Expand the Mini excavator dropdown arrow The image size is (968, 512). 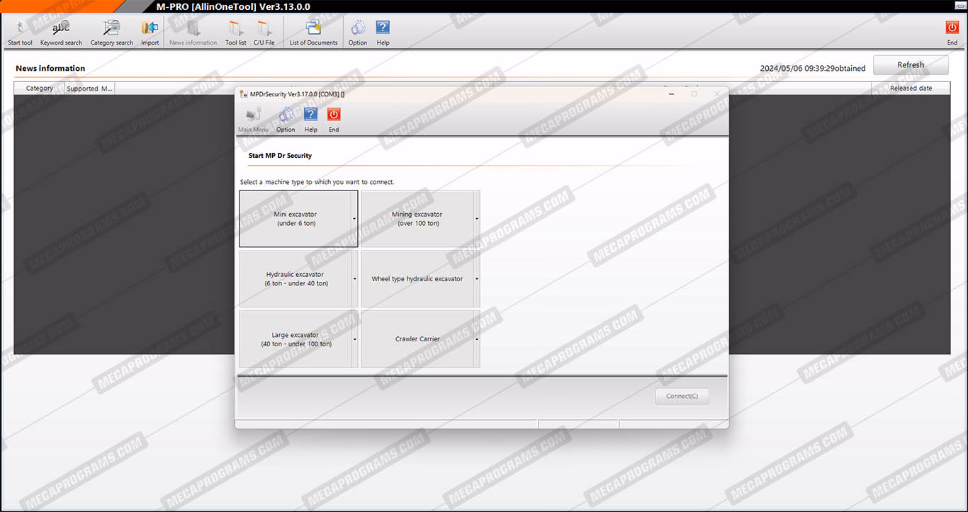(x=354, y=219)
